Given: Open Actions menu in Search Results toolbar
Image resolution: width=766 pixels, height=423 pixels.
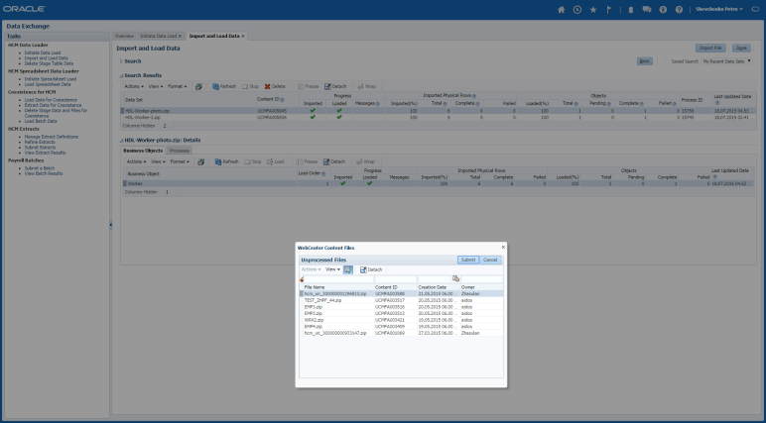Looking at the screenshot, I should pyautogui.click(x=134, y=86).
